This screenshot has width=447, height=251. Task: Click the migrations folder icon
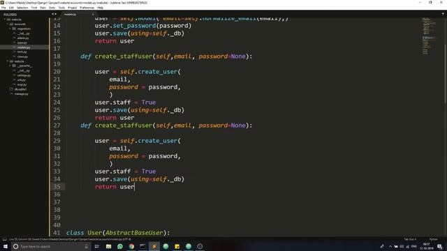(x=14, y=29)
